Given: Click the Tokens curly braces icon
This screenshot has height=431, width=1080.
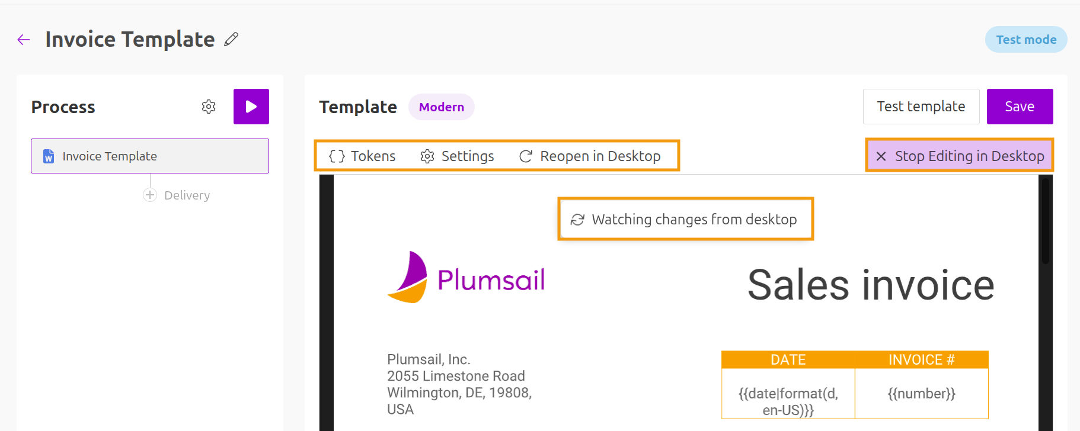Looking at the screenshot, I should (337, 156).
